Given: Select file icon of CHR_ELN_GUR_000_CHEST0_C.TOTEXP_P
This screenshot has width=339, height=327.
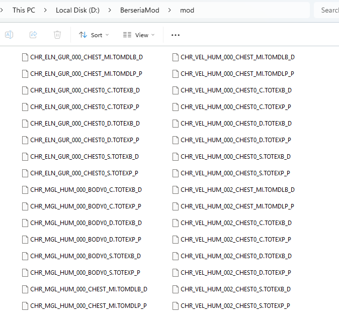Looking at the screenshot, I should (x=25, y=107).
